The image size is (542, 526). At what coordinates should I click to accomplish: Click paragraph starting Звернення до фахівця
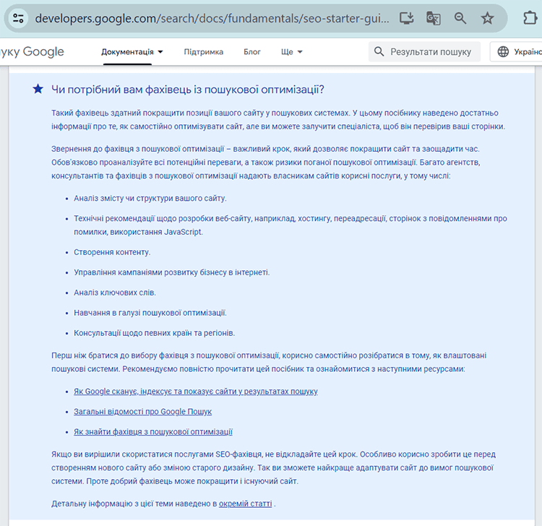click(x=265, y=162)
